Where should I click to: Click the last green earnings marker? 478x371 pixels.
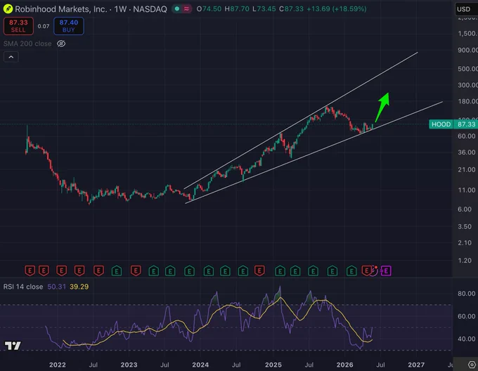tap(351, 271)
